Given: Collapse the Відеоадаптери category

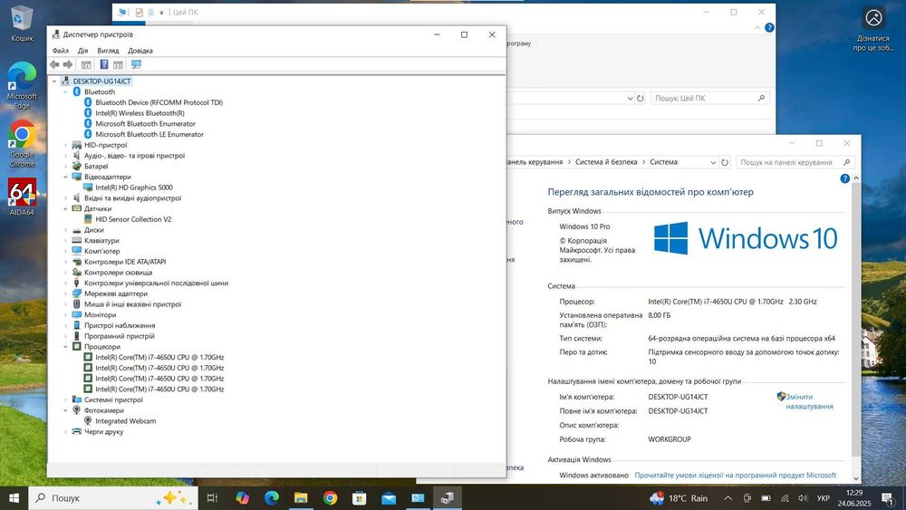Looking at the screenshot, I should (x=66, y=177).
